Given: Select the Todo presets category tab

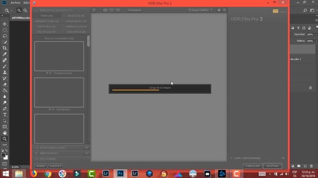Looking at the screenshot, I should (x=47, y=16).
